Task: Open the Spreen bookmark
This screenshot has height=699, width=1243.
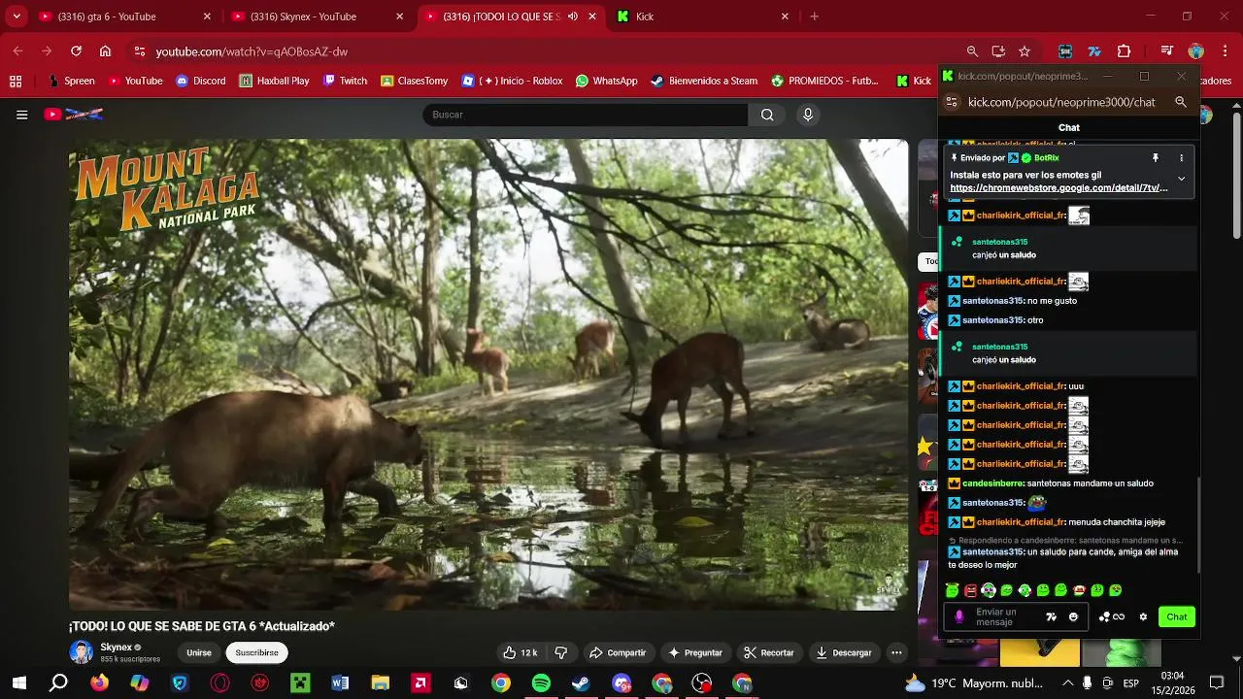Action: pos(70,81)
